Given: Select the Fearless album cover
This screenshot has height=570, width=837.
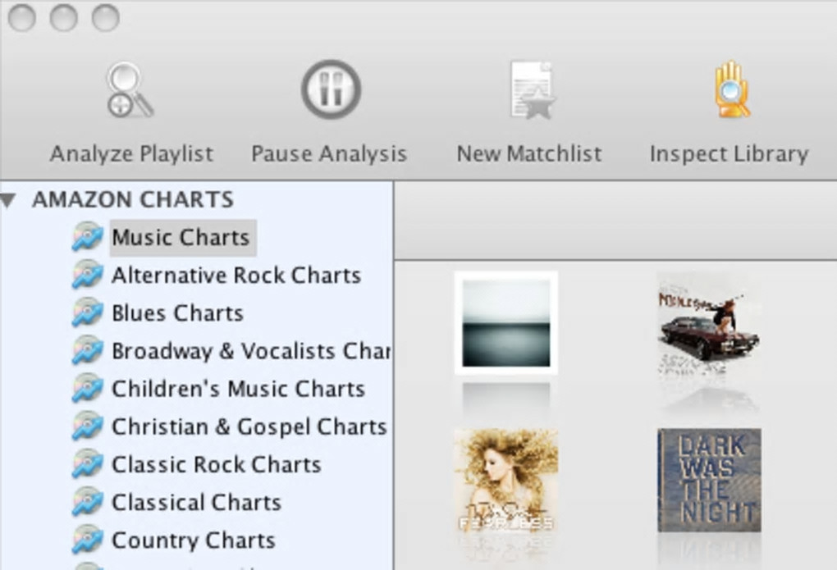Looking at the screenshot, I should (506, 481).
